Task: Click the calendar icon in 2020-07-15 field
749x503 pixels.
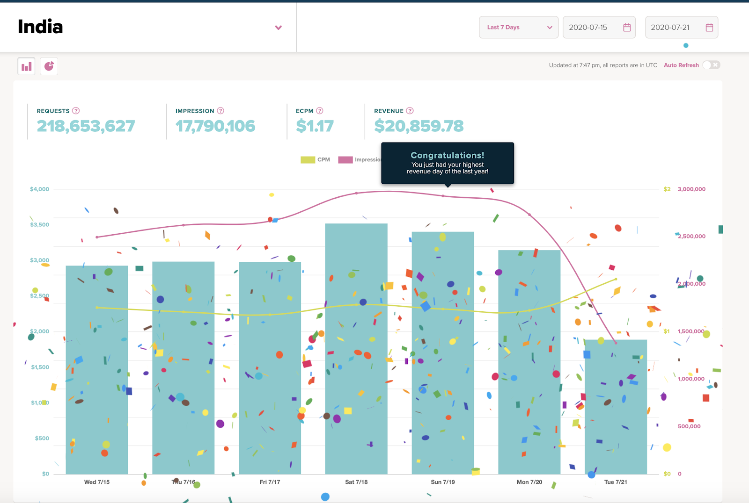Action: point(627,28)
